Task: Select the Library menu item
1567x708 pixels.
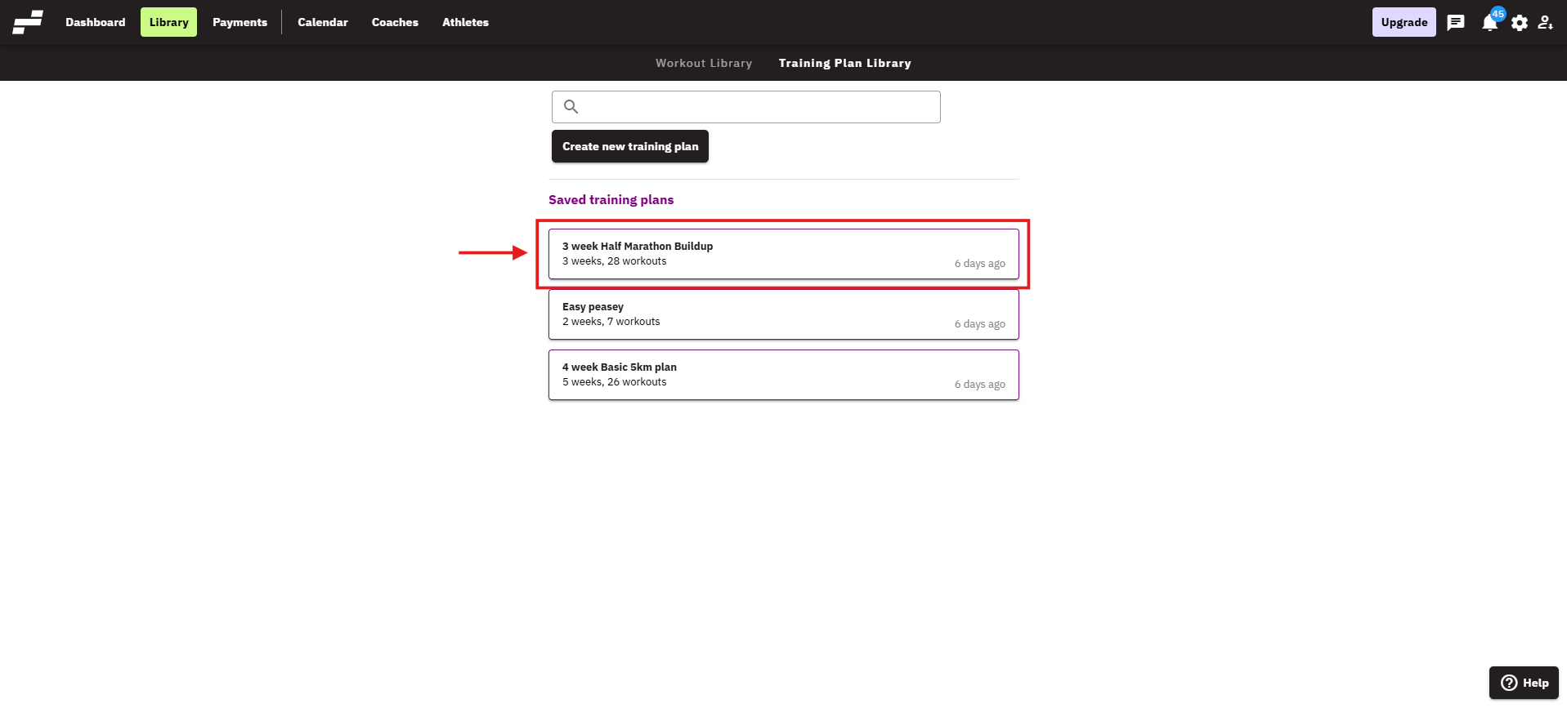Action: tap(168, 22)
